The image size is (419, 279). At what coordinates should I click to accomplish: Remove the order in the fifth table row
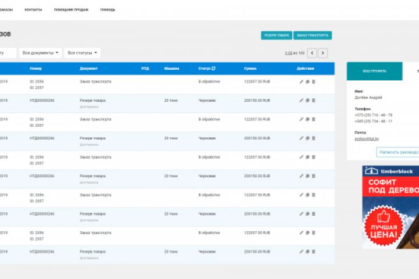(314, 158)
